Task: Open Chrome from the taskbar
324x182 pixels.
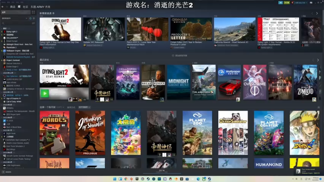Action: tap(126, 179)
